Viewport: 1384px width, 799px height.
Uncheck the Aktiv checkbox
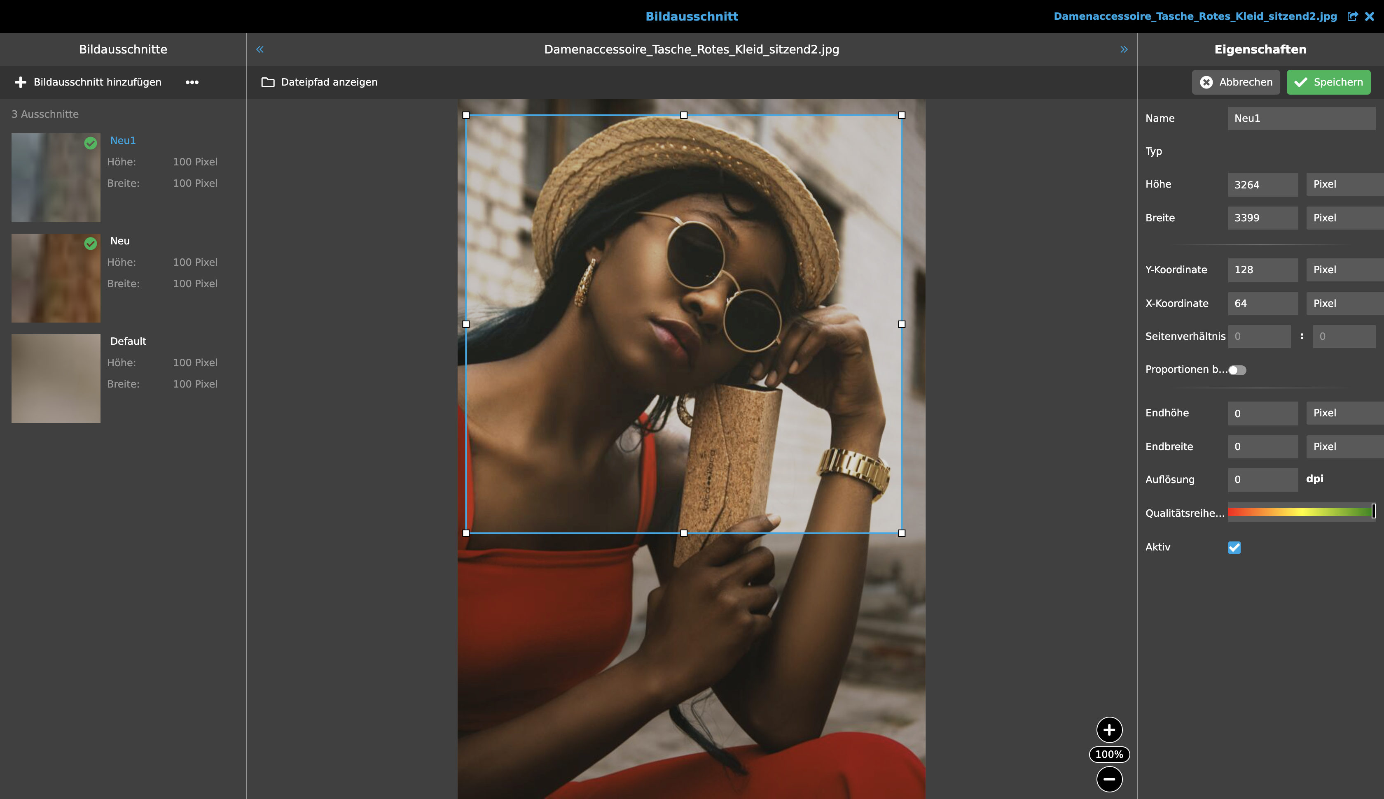click(1234, 547)
